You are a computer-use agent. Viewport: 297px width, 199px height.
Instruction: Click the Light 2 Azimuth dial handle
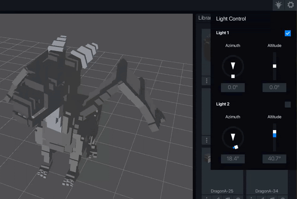pos(236,147)
